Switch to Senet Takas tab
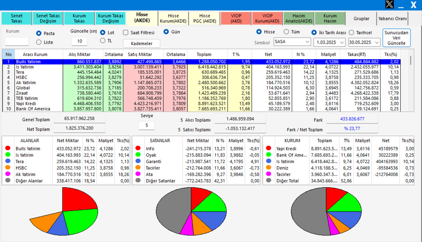This screenshot has width=422, height=242. click(17, 18)
